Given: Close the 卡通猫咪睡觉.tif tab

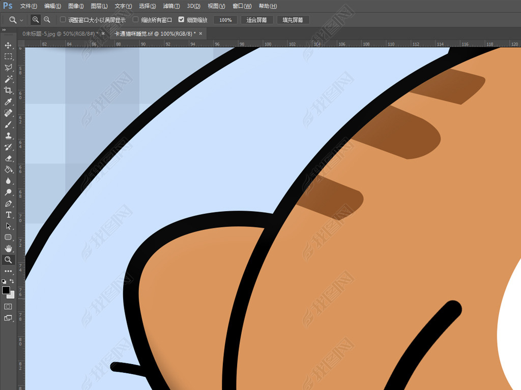Looking at the screenshot, I should [200, 34].
